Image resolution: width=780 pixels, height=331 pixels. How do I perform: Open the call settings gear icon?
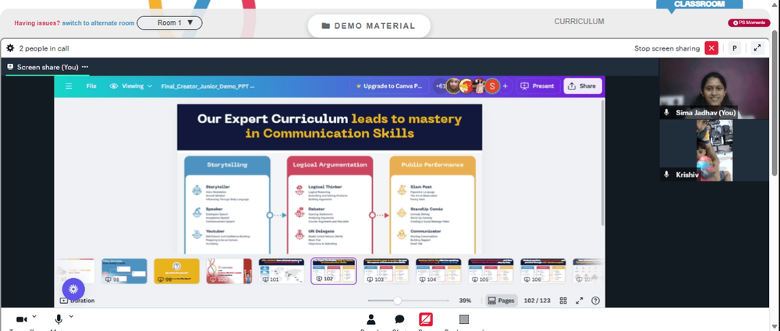(x=10, y=48)
